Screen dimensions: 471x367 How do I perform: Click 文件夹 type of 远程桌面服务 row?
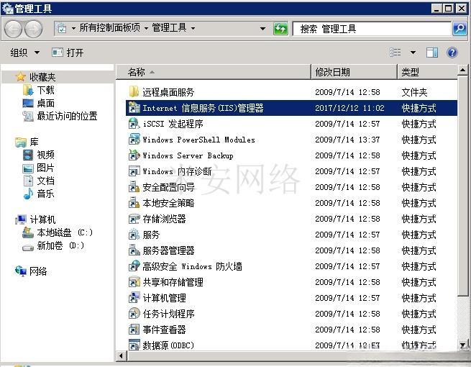click(x=414, y=92)
